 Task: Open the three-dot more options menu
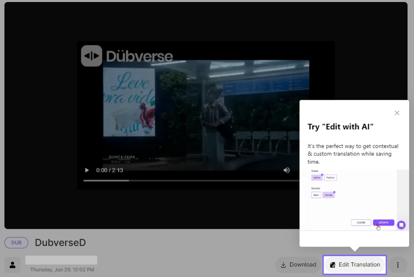[x=398, y=265]
